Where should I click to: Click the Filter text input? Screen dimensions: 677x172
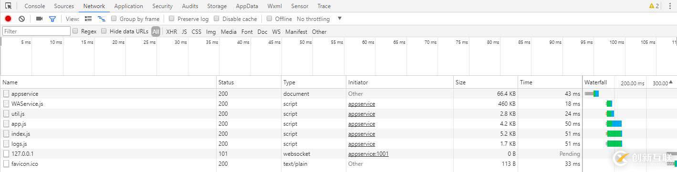(x=36, y=31)
